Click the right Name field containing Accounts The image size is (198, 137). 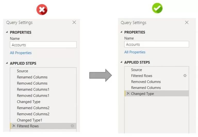(156, 44)
